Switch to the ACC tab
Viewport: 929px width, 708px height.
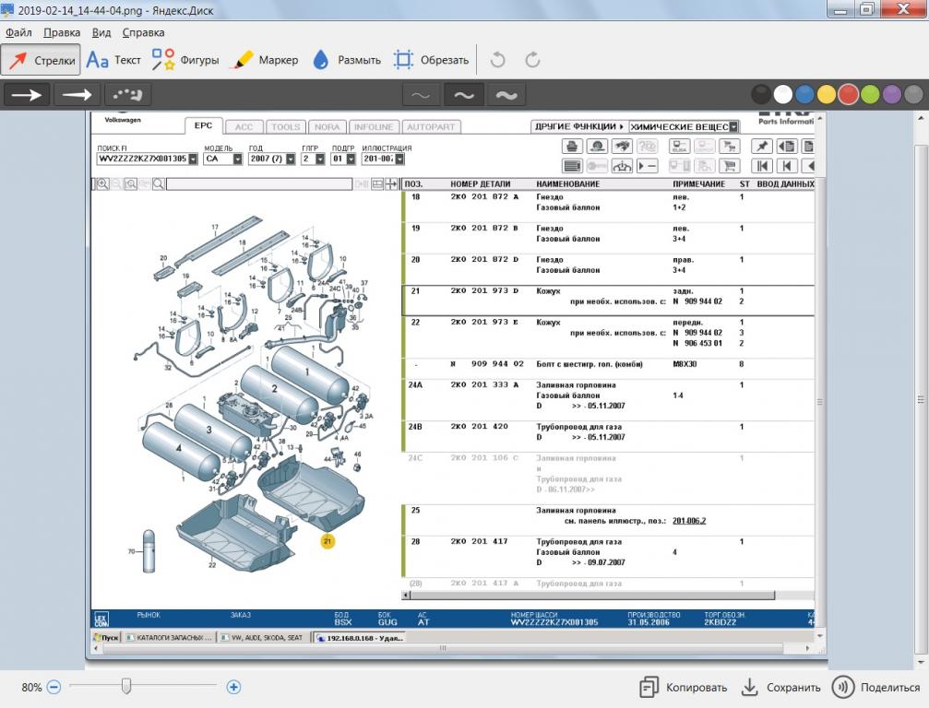244,126
